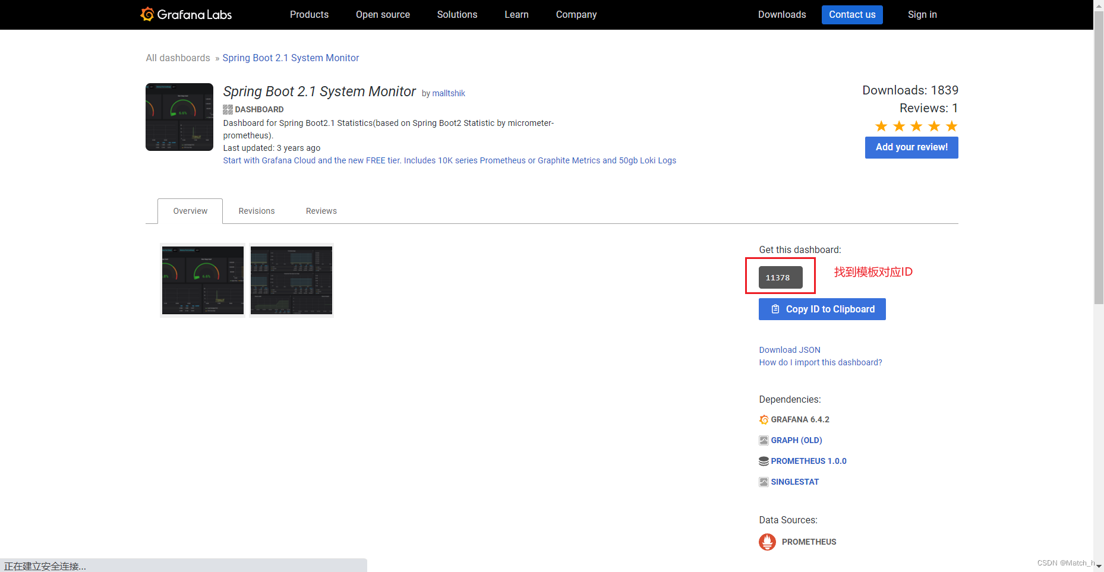Open the second dashboard screenshot thumbnail
The image size is (1104, 572).
(x=291, y=280)
